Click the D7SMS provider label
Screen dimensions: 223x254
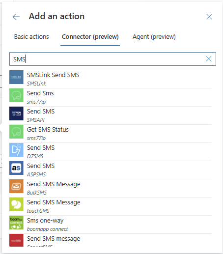point(35,156)
